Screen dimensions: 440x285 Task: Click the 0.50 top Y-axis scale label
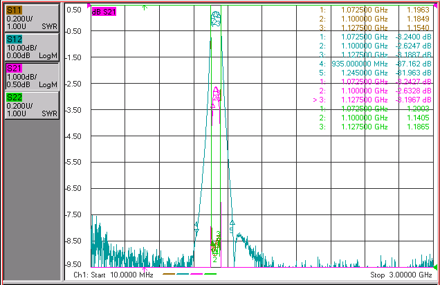74,10
